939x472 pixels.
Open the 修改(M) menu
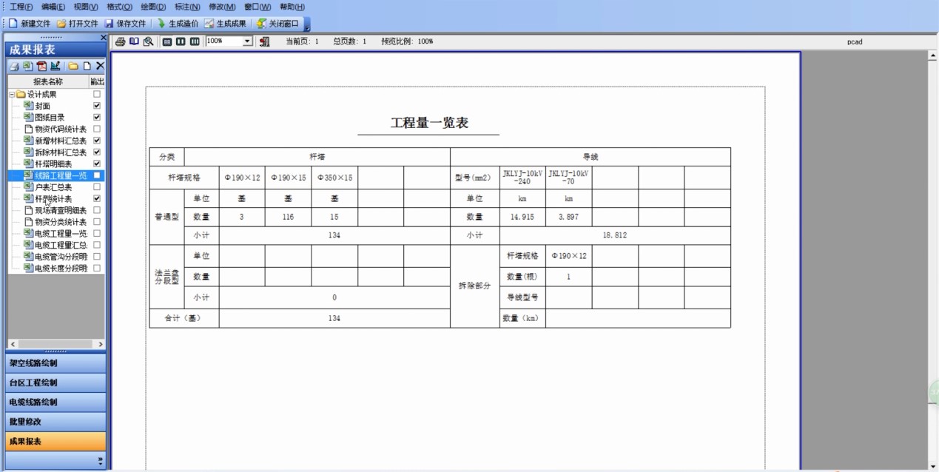pos(222,7)
